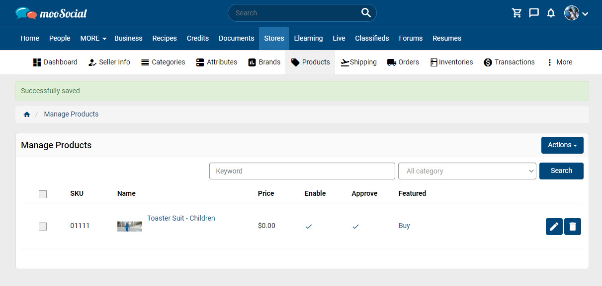Expand the MORE navigation menu
Screen dimensions: 602x286
point(93,38)
